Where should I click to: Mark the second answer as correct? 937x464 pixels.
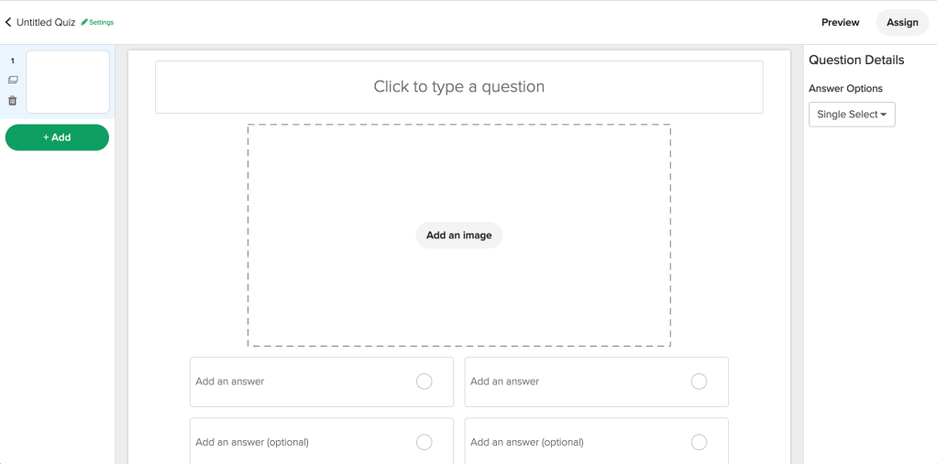[699, 381]
